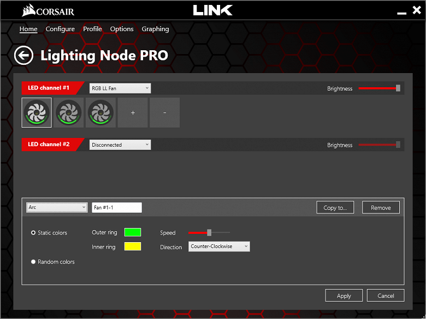Select the Static colors radio button

[33, 233]
